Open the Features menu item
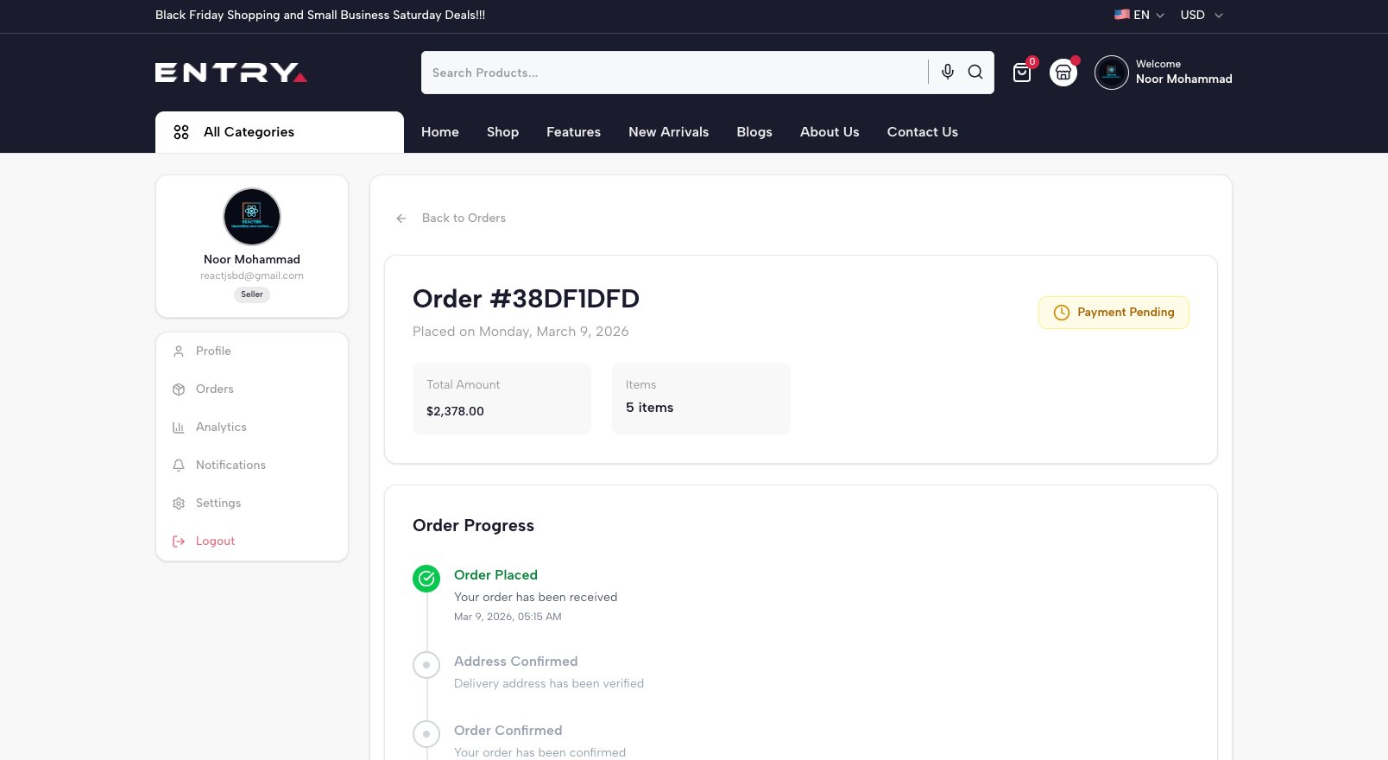1388x760 pixels. coord(573,132)
